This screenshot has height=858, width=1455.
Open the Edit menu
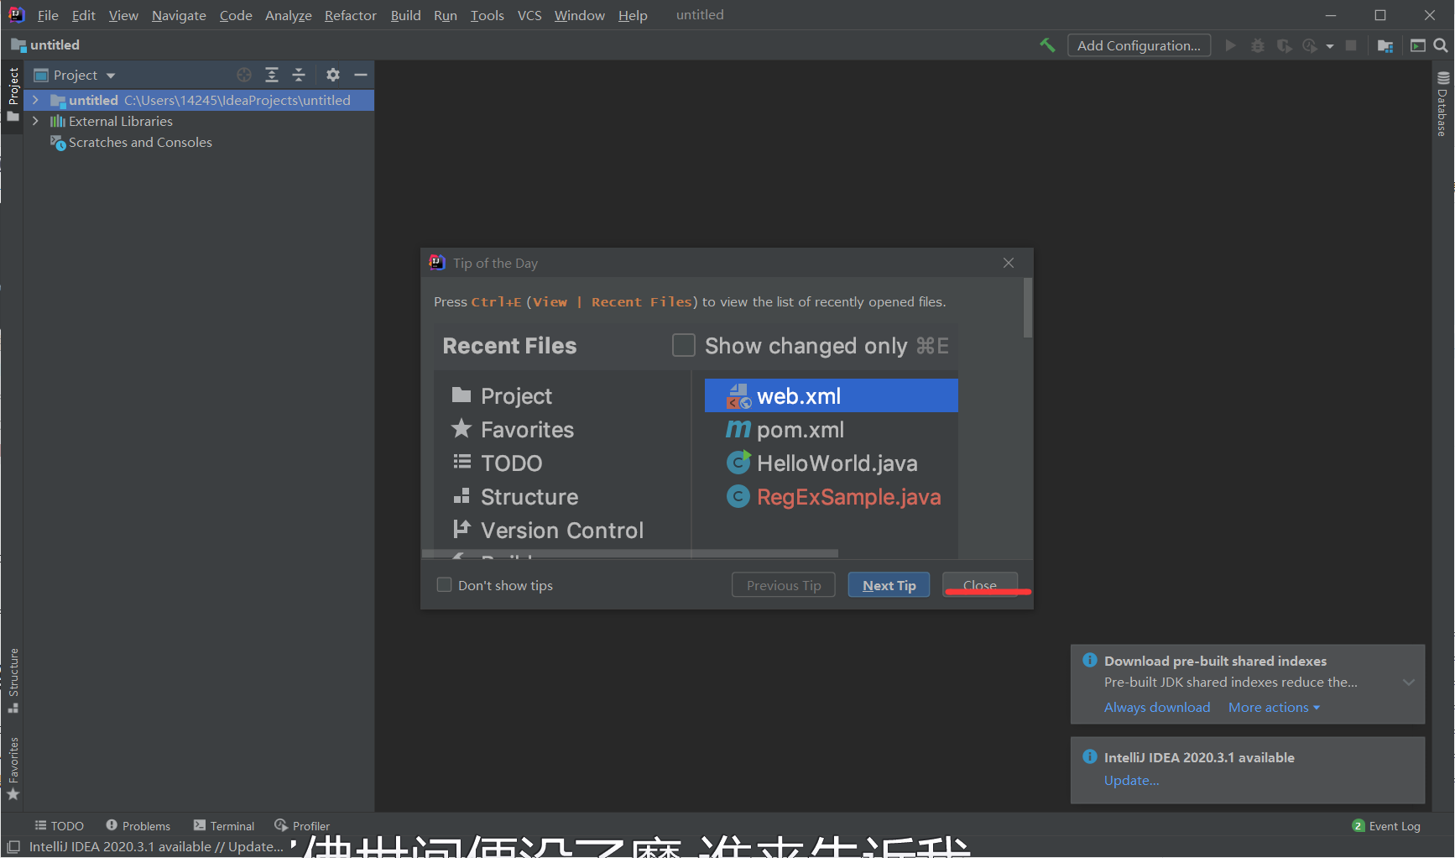pos(83,15)
